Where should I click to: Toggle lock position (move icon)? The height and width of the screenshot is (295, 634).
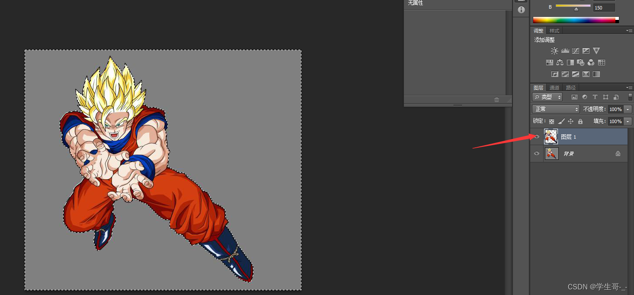[x=570, y=121]
